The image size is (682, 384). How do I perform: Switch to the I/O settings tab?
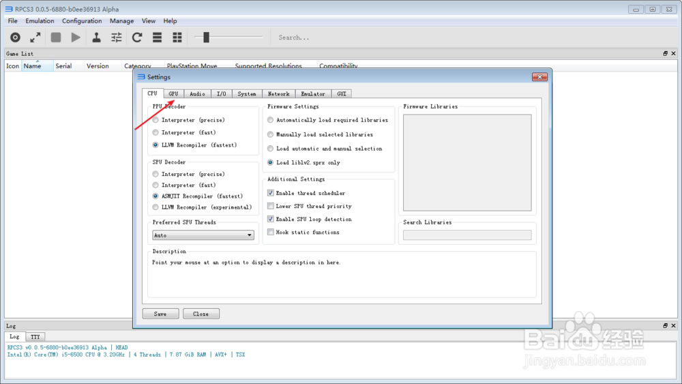(x=222, y=93)
